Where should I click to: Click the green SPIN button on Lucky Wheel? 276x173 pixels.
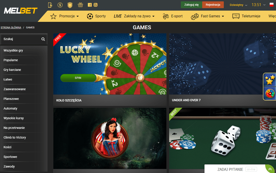[x=78, y=78]
